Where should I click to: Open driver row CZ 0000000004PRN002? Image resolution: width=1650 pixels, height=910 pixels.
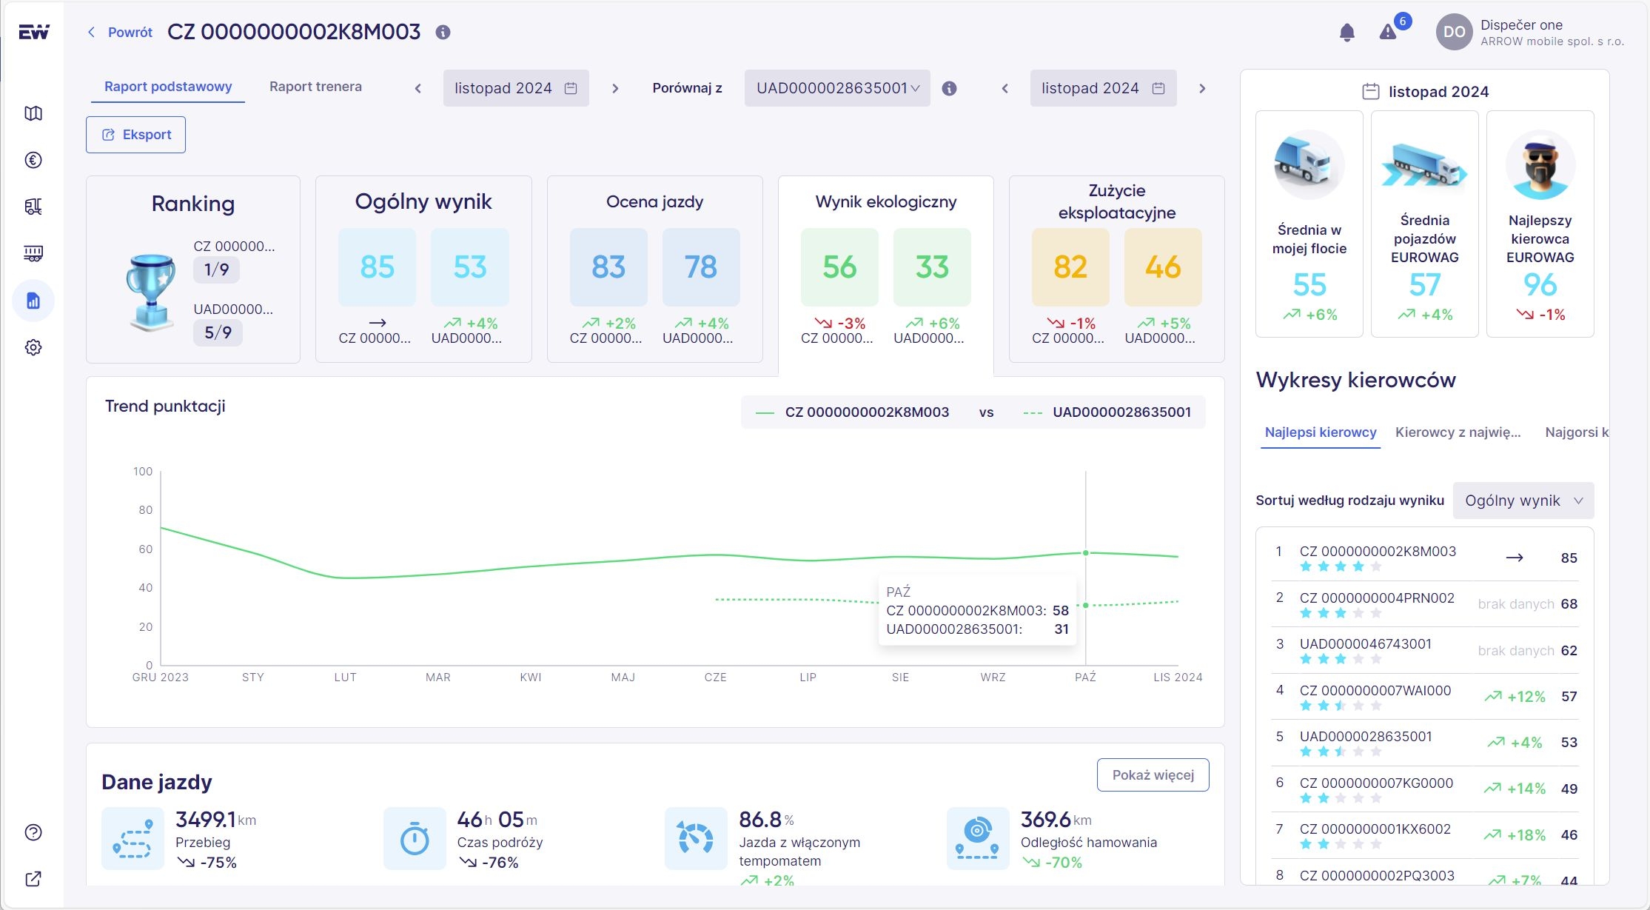pyautogui.click(x=1425, y=604)
